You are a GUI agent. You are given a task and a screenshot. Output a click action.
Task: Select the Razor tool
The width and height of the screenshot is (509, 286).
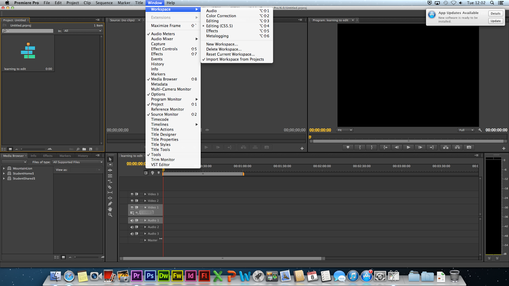tap(110, 187)
